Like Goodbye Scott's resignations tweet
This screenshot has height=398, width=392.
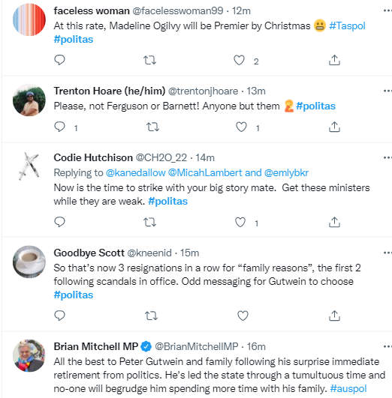tap(243, 316)
